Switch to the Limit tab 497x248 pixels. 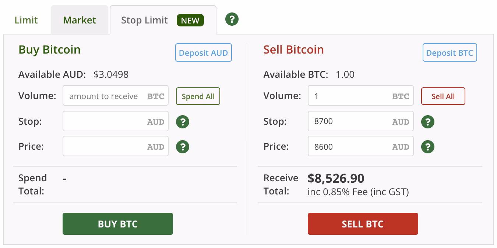[x=26, y=20]
